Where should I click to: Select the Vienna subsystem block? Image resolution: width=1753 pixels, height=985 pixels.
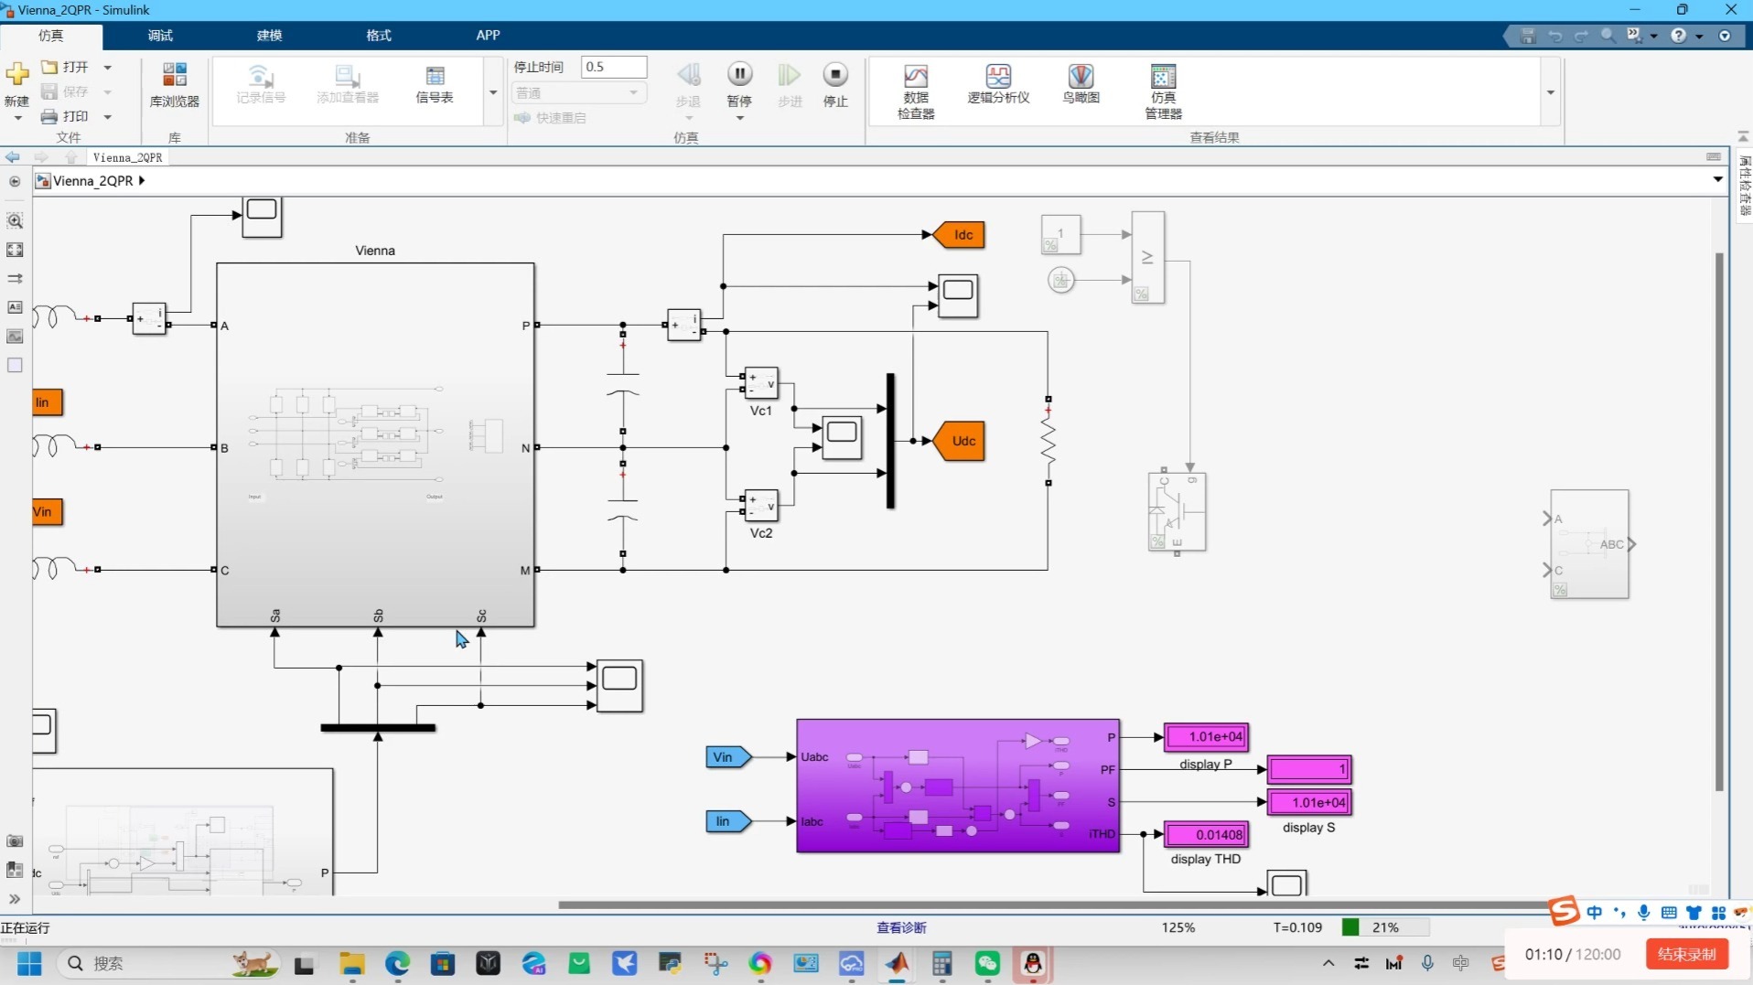coord(375,444)
